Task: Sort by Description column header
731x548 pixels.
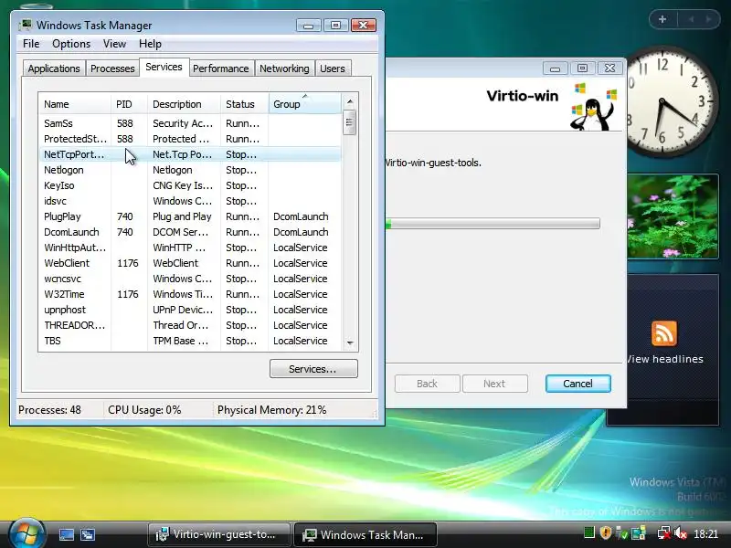Action: click(184, 104)
